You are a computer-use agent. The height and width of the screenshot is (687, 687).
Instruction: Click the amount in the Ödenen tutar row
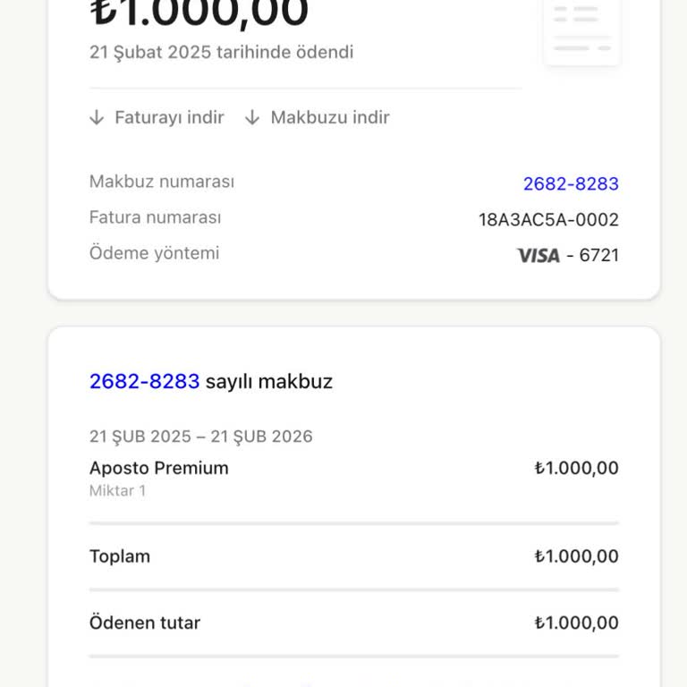click(x=576, y=623)
